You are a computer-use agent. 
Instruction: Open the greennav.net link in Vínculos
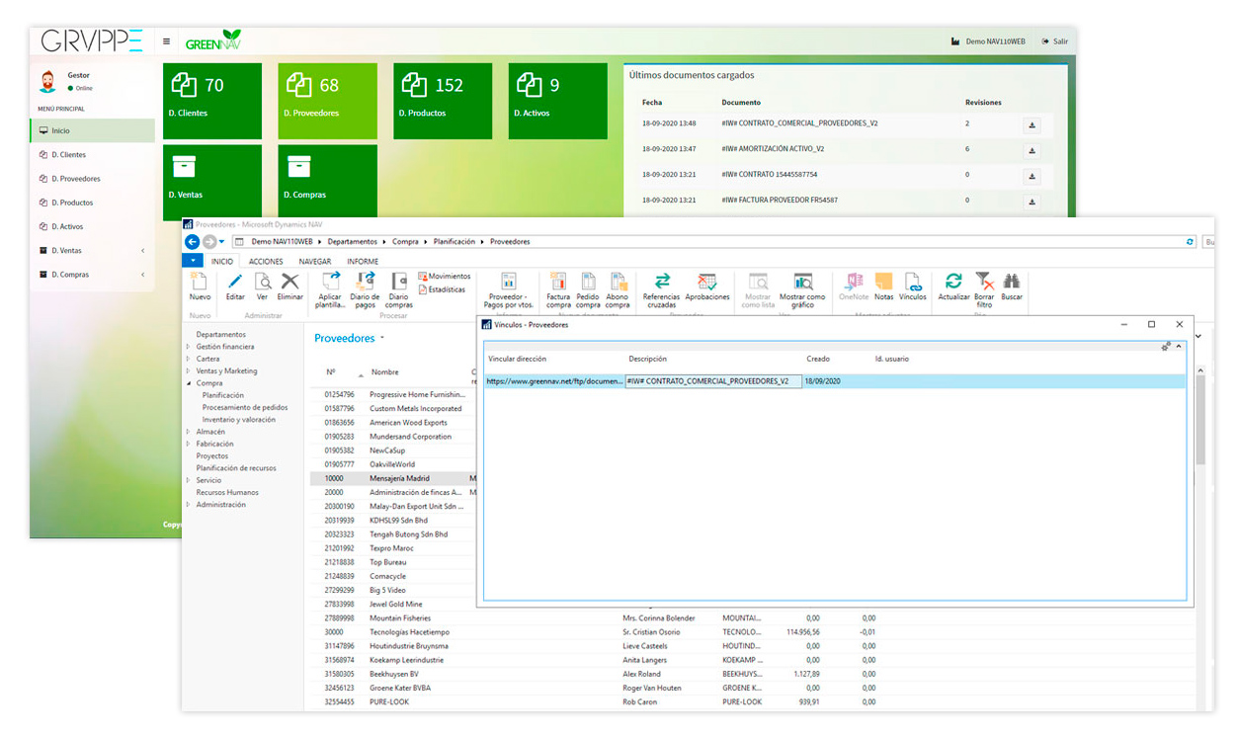click(x=555, y=380)
